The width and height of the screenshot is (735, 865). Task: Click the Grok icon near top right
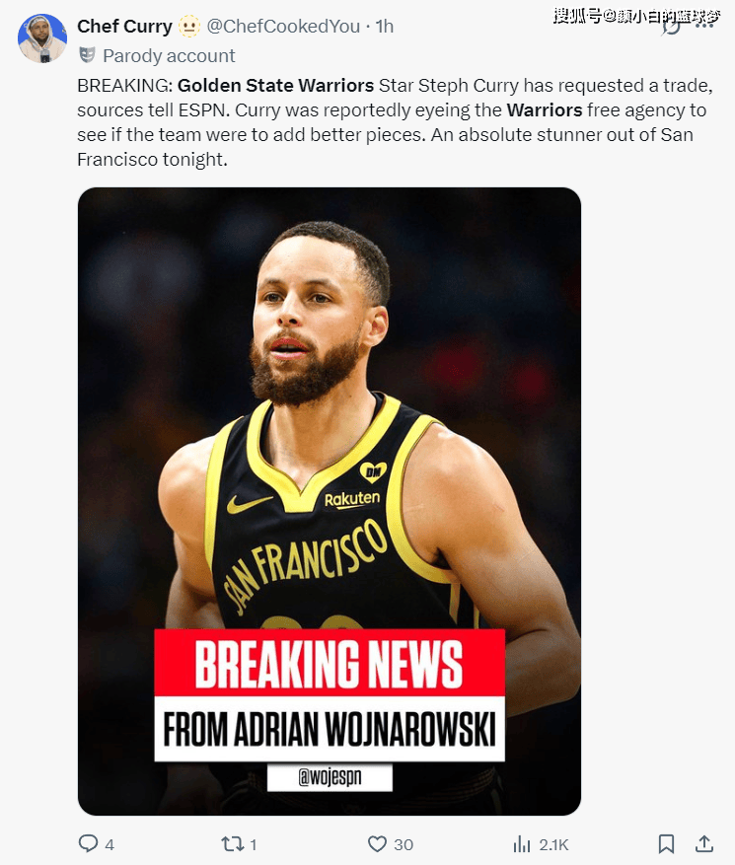pyautogui.click(x=672, y=26)
